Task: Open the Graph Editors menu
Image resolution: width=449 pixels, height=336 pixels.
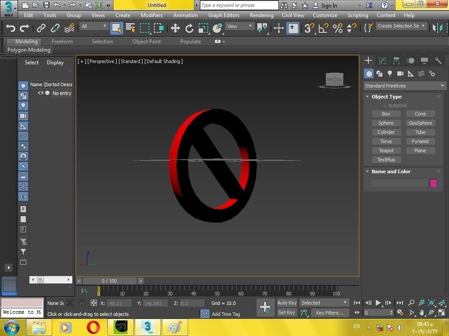Action: (224, 15)
